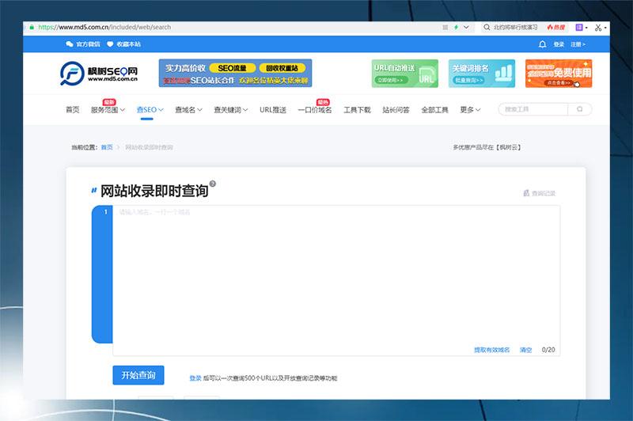Click the question mark help icon by the title
The height and width of the screenshot is (421, 633).
(x=212, y=184)
